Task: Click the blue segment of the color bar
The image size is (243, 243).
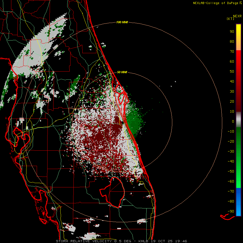Action: tap(238, 202)
